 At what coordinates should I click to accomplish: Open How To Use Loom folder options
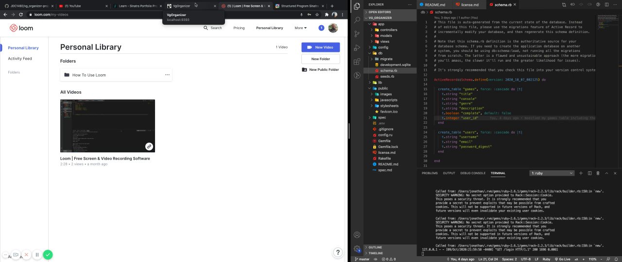click(167, 75)
